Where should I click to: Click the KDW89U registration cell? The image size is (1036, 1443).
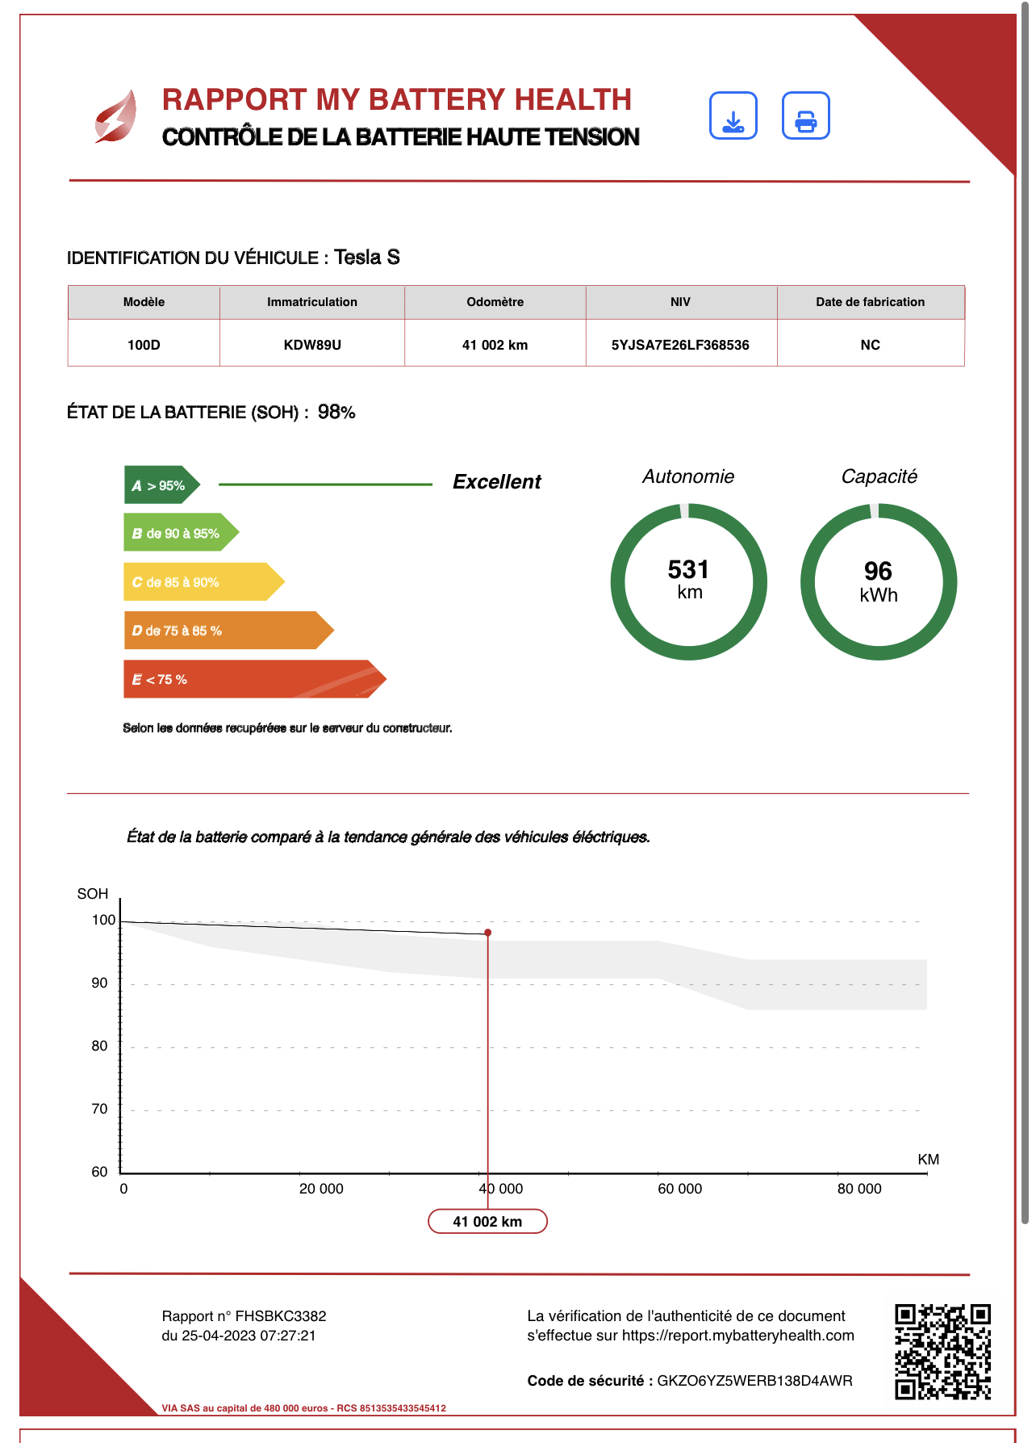(312, 345)
